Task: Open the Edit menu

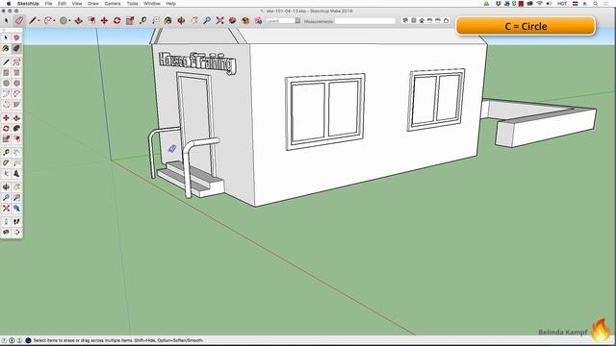Action: pos(62,4)
